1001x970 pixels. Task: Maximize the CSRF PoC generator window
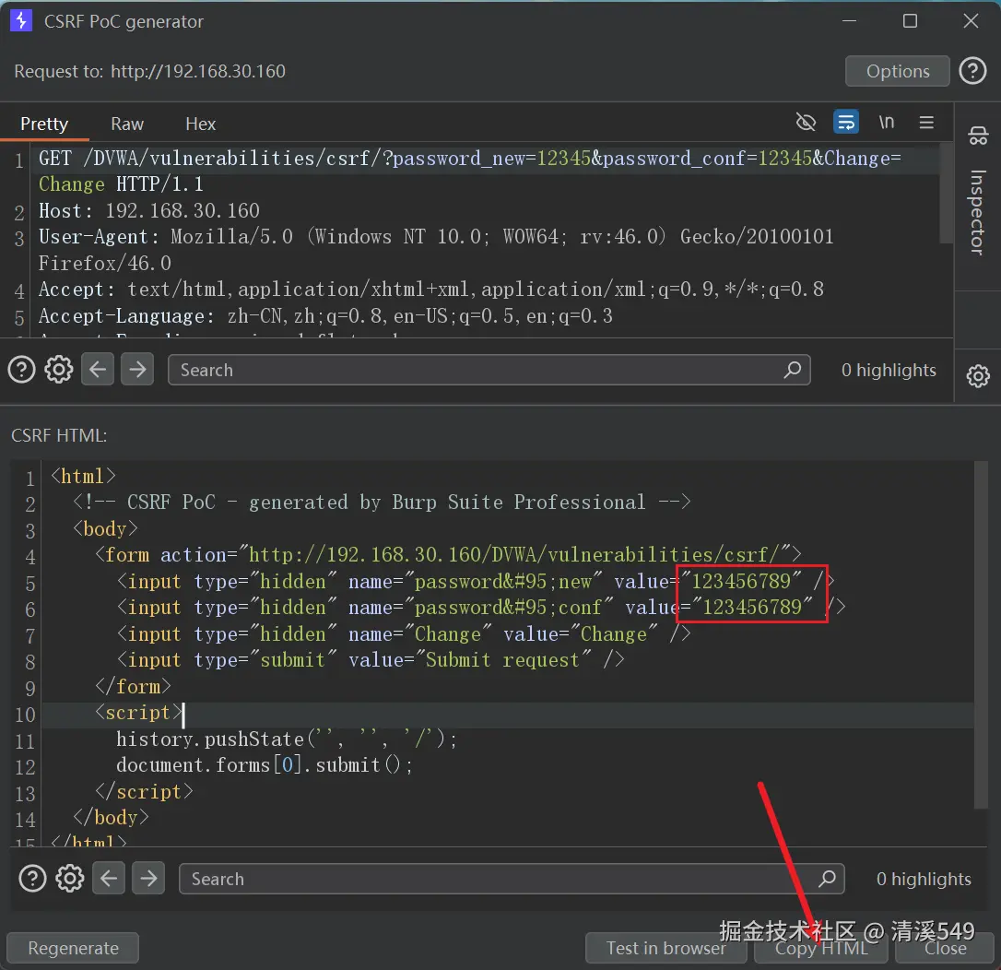tap(910, 20)
